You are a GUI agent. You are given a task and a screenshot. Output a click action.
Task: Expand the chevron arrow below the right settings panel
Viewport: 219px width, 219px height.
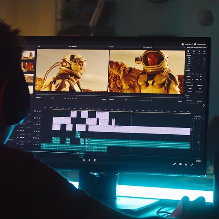pos(204,106)
